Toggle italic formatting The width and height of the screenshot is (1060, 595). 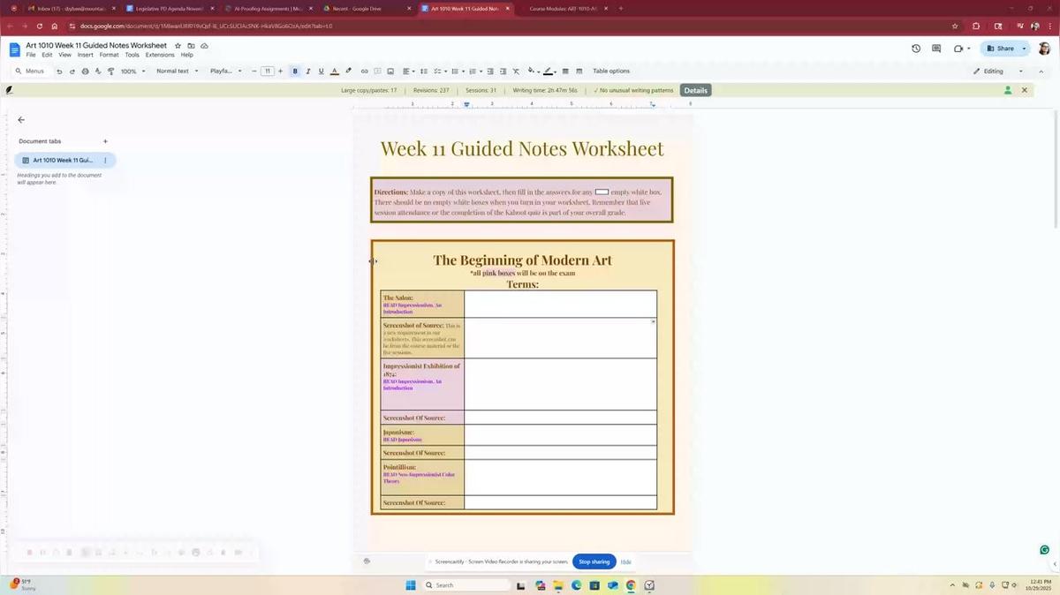(x=307, y=71)
